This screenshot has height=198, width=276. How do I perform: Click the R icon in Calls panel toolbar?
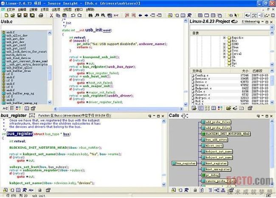pos(186,190)
